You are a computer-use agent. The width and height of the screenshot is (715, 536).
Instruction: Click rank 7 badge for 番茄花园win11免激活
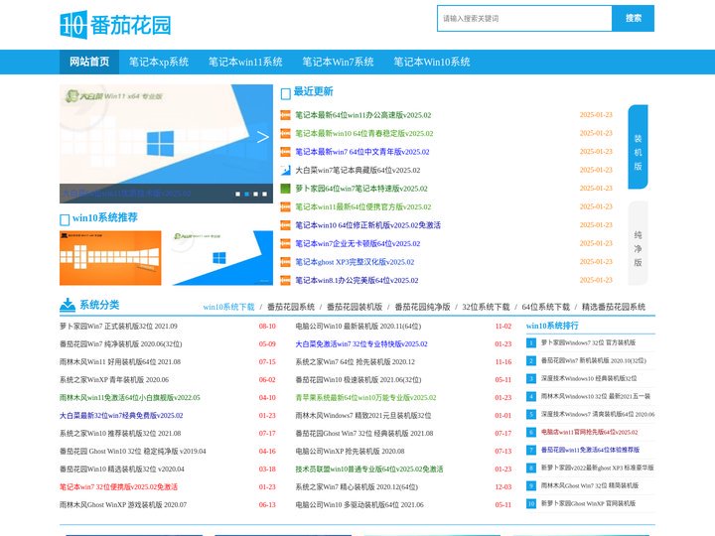(x=531, y=451)
